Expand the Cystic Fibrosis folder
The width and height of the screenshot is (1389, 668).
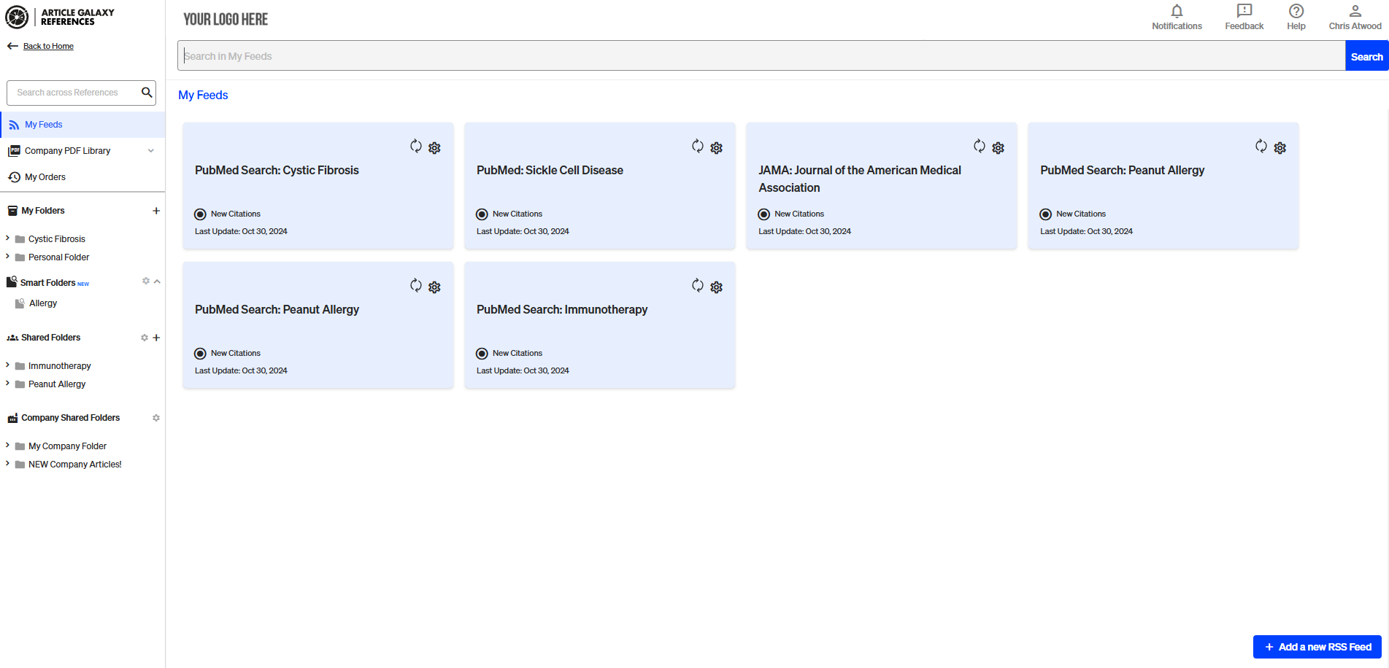(x=7, y=238)
